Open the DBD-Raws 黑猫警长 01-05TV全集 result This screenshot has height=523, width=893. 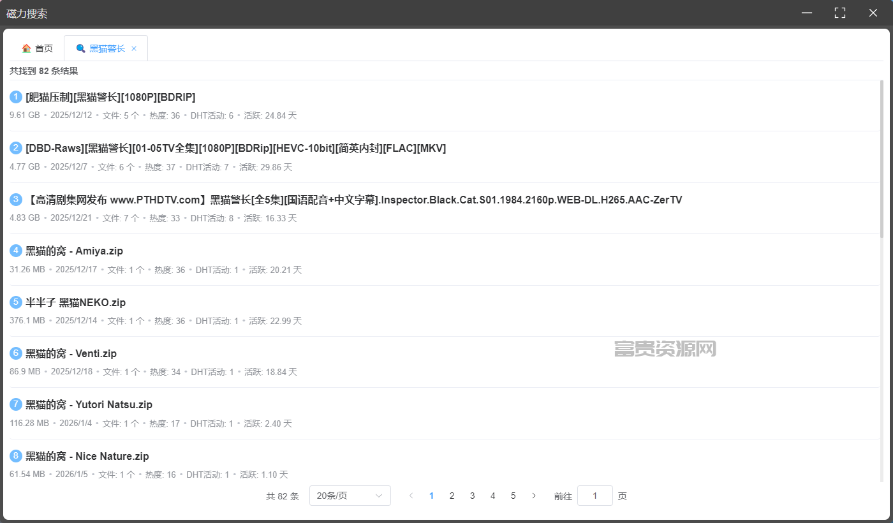236,148
